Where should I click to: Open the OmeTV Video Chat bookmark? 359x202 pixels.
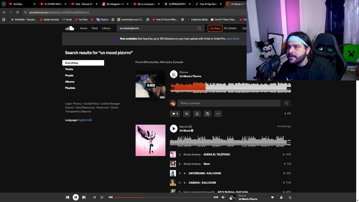coord(223,19)
